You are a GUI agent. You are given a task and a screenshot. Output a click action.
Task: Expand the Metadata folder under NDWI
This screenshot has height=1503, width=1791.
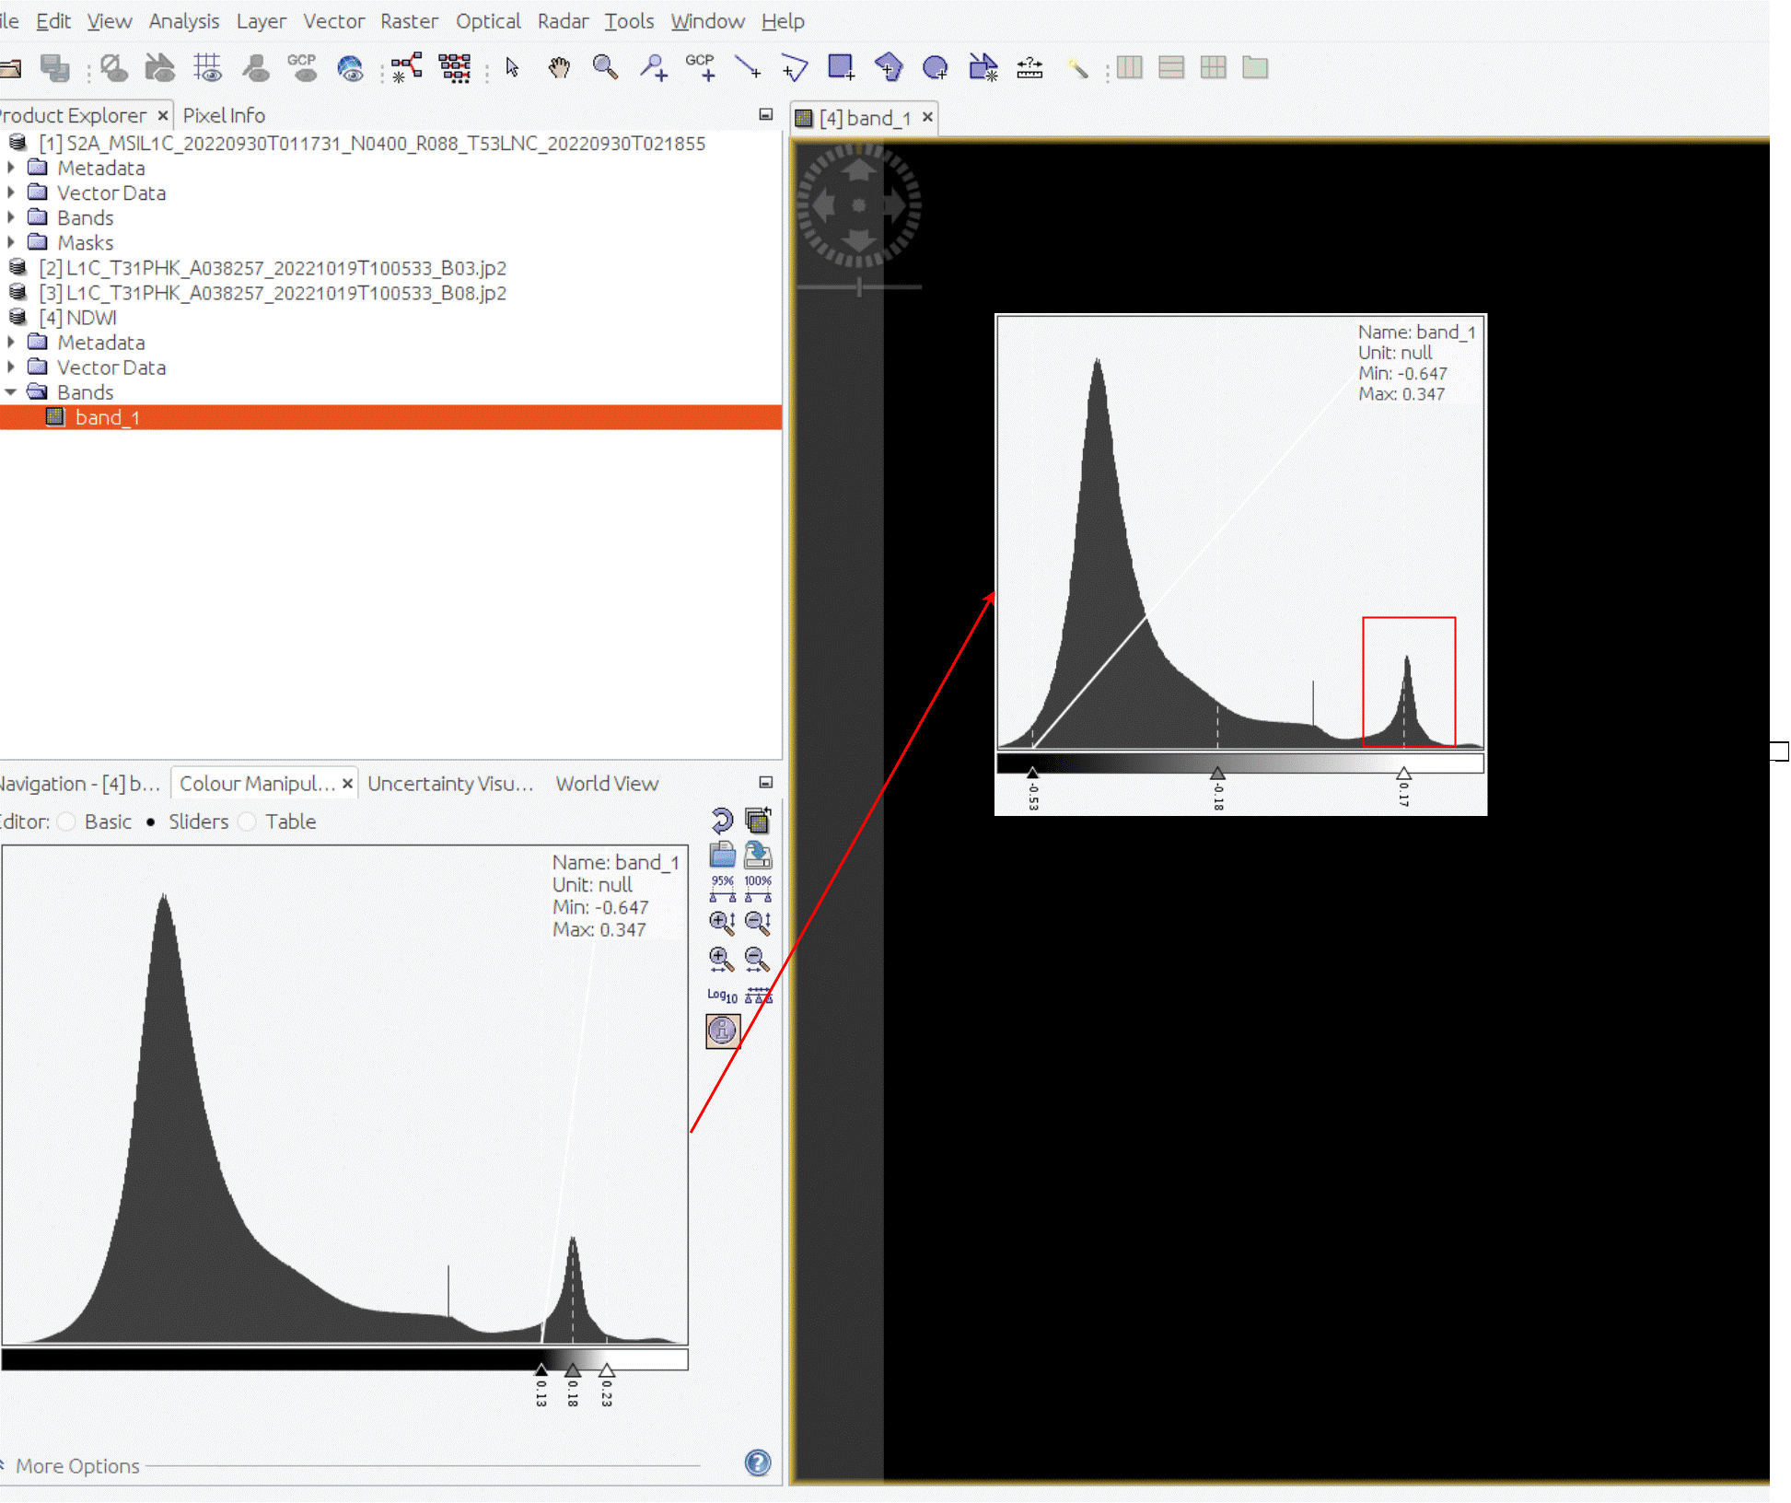click(12, 342)
